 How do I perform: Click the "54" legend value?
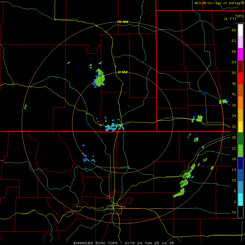point(234,62)
